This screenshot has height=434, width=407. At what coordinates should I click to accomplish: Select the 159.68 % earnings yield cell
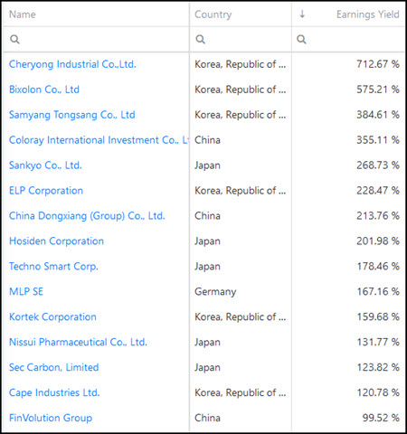coord(378,317)
